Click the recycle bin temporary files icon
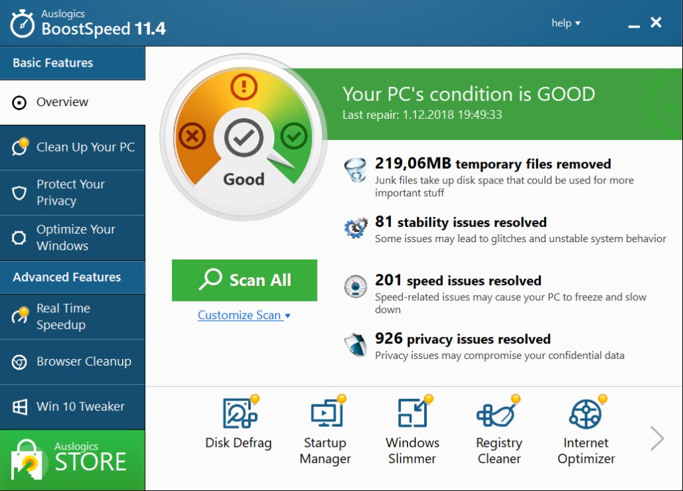 [355, 170]
